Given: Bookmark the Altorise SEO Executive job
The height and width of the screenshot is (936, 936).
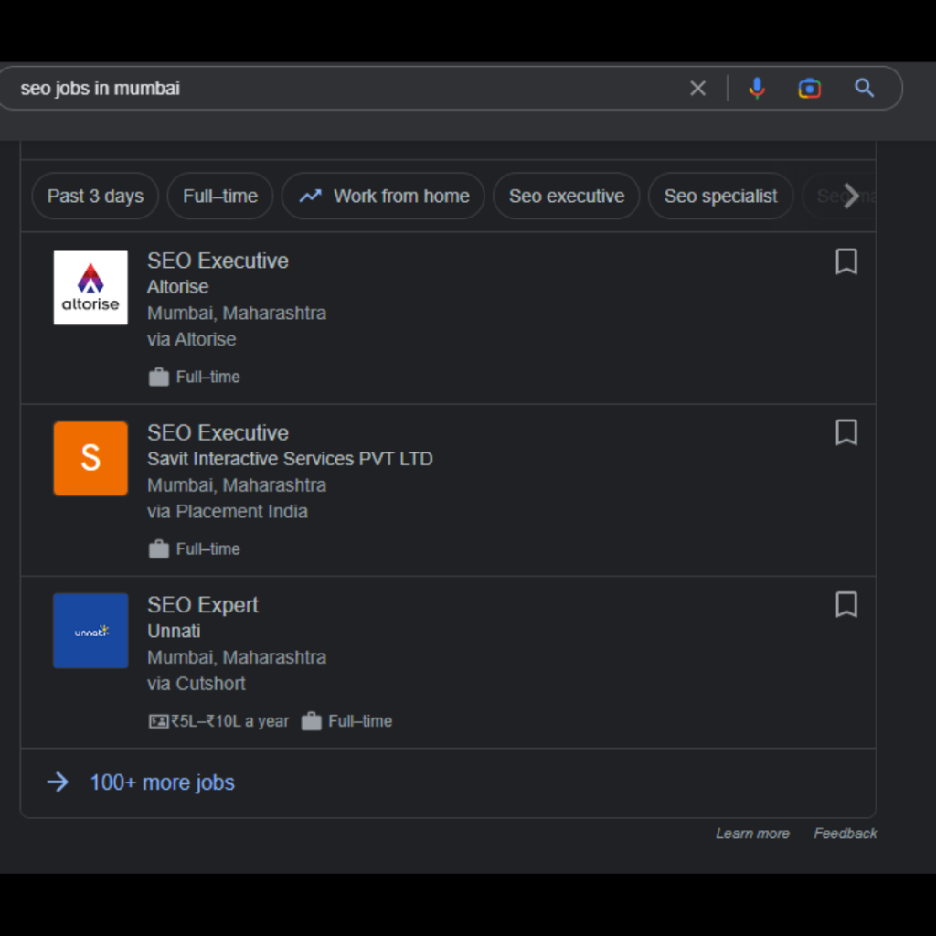Looking at the screenshot, I should point(846,261).
